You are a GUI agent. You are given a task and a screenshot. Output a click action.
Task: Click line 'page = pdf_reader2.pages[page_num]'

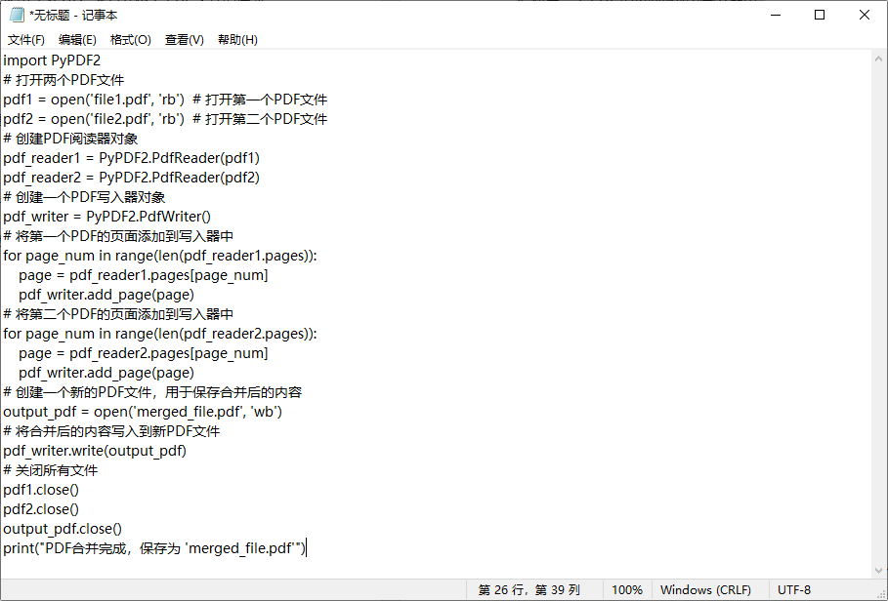pyautogui.click(x=144, y=353)
